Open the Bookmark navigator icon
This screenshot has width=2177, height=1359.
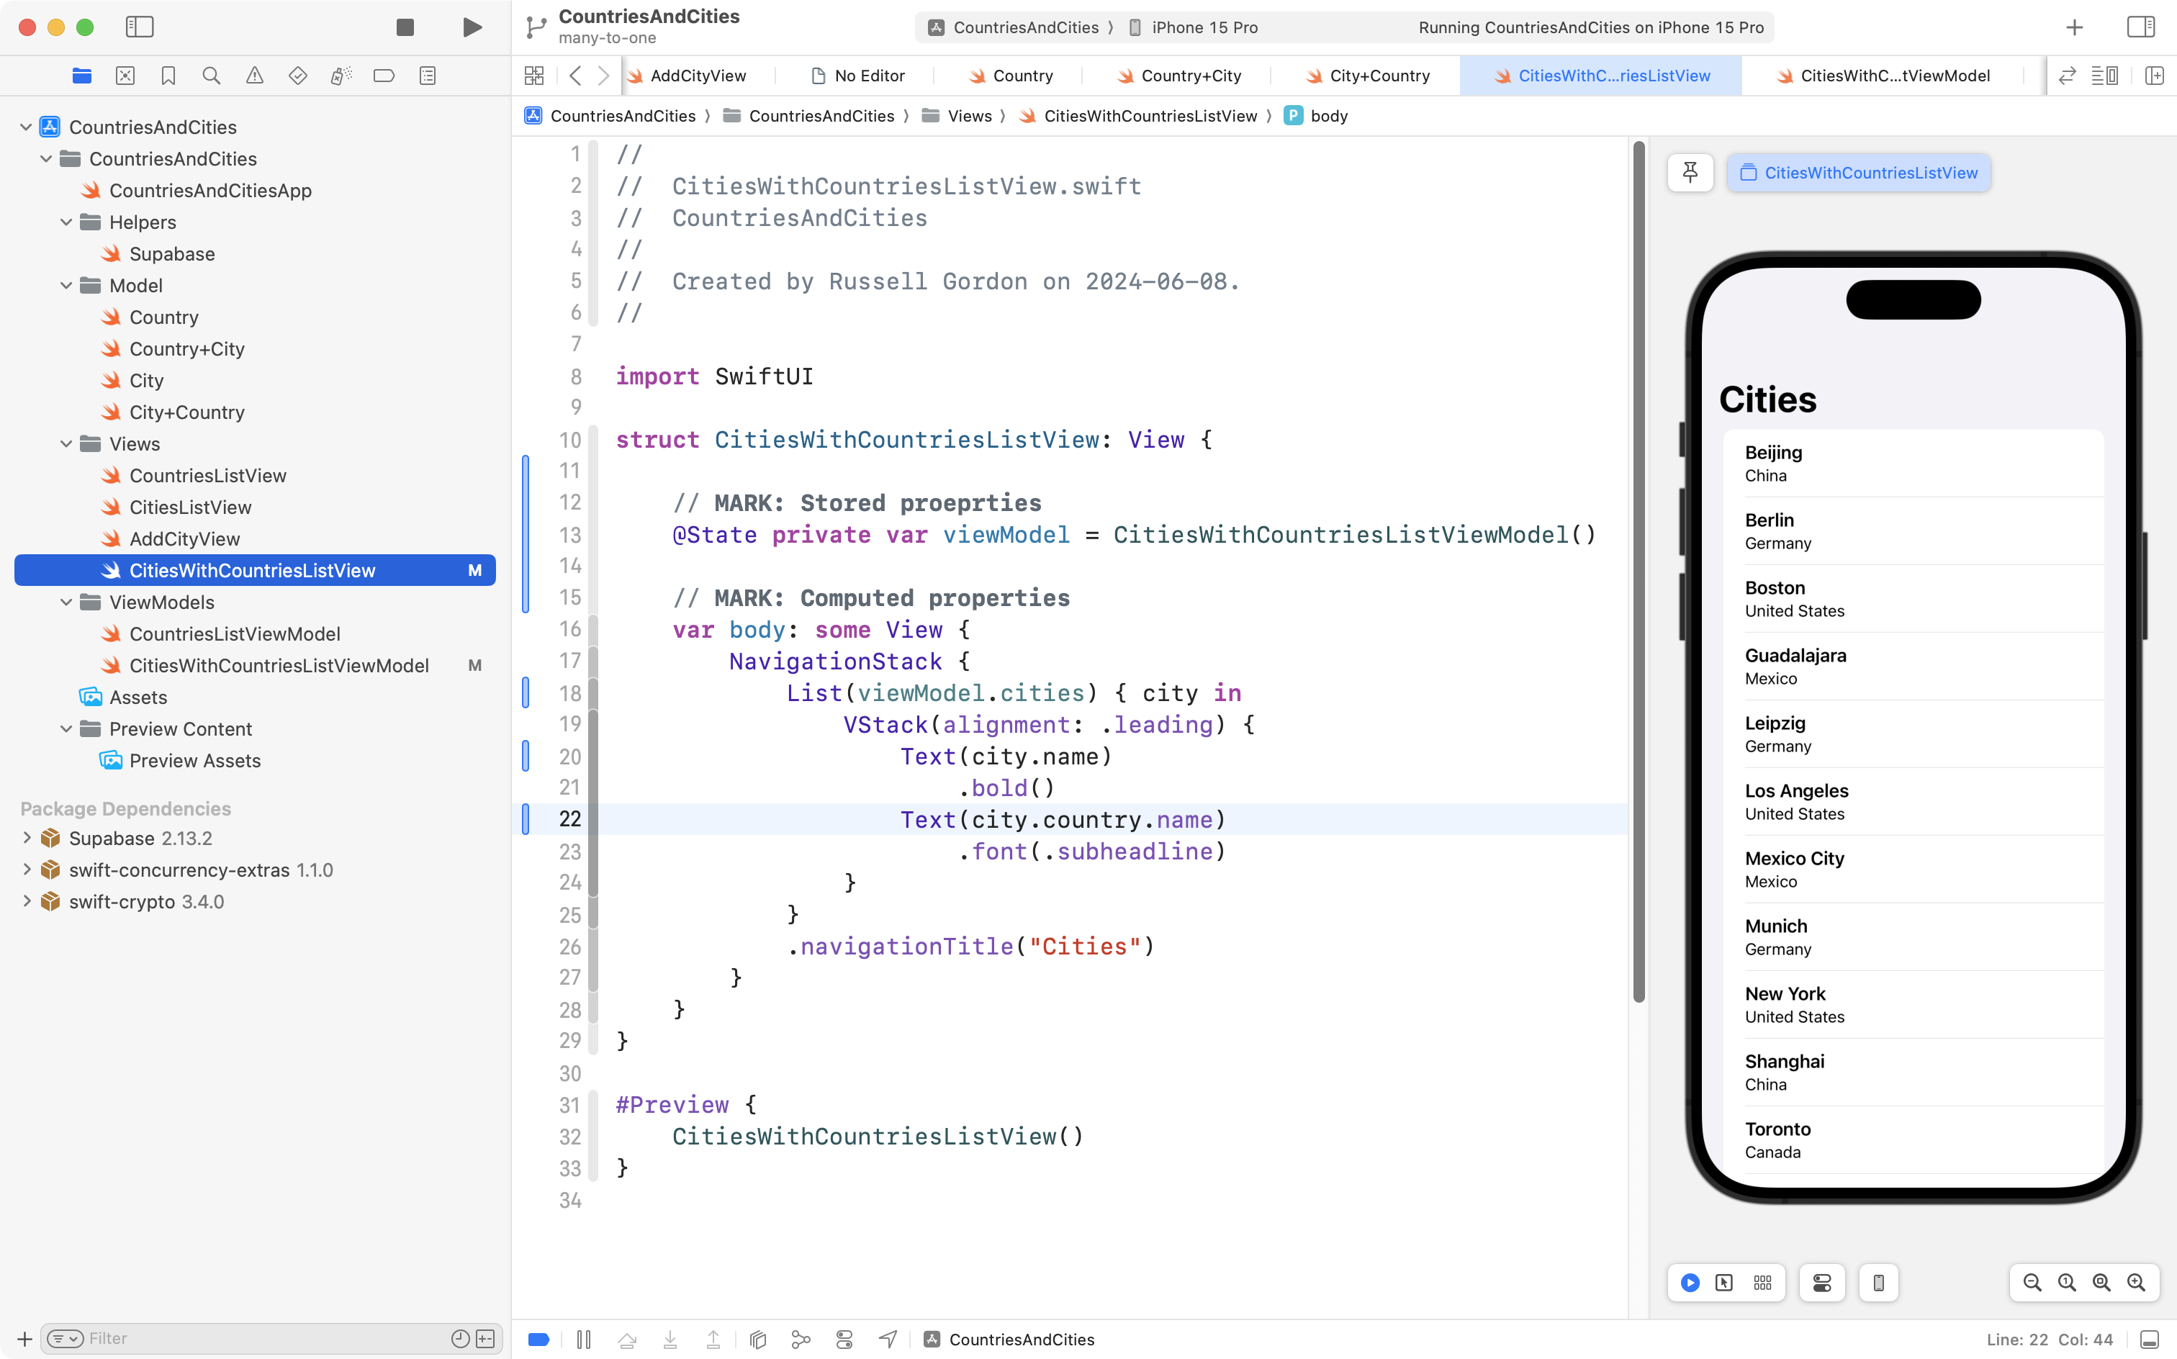point(168,76)
